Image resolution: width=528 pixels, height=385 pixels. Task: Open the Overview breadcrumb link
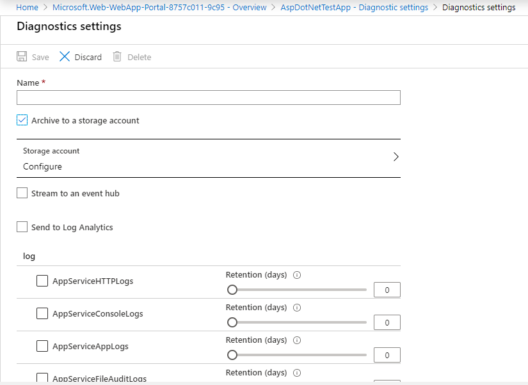(x=249, y=7)
